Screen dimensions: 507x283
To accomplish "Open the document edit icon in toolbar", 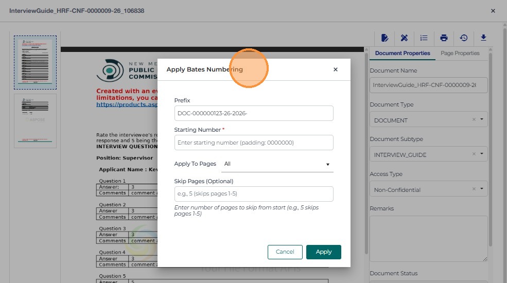I will coord(384,38).
